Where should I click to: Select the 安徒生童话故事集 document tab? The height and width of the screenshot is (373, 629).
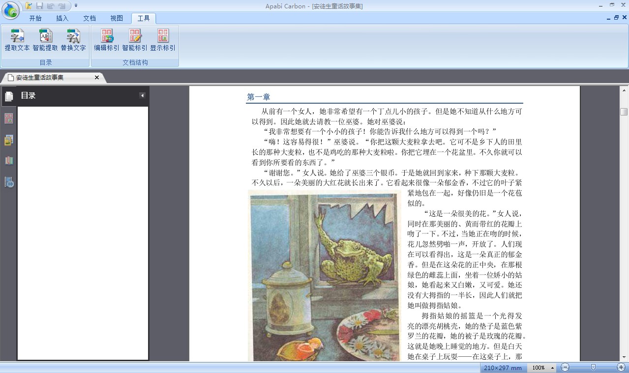pyautogui.click(x=40, y=78)
